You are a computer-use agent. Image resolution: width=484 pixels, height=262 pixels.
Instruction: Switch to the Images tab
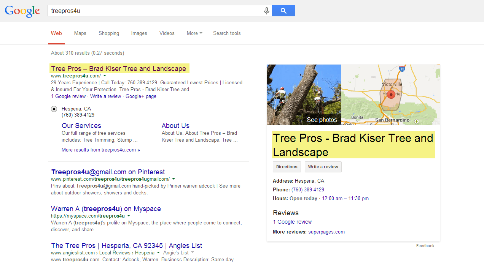[x=139, y=33]
